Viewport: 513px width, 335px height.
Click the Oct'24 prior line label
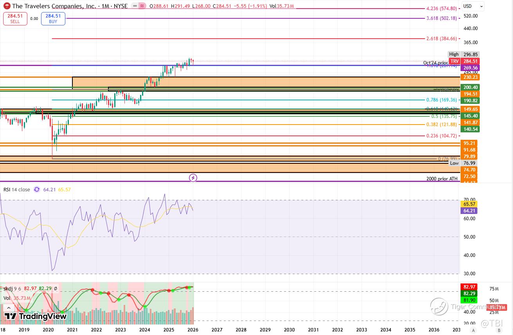click(x=436, y=63)
